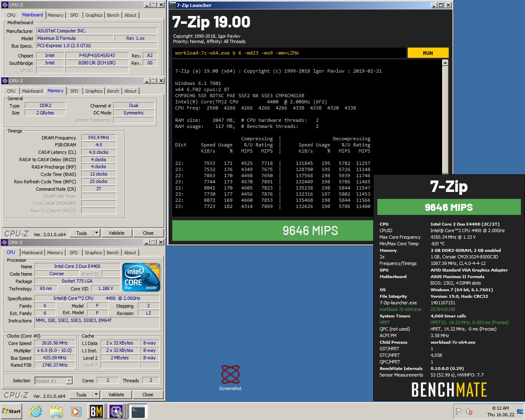Open Bench tab in CPU-Z Memory window
This screenshot has width=525, height=420.
click(113, 91)
